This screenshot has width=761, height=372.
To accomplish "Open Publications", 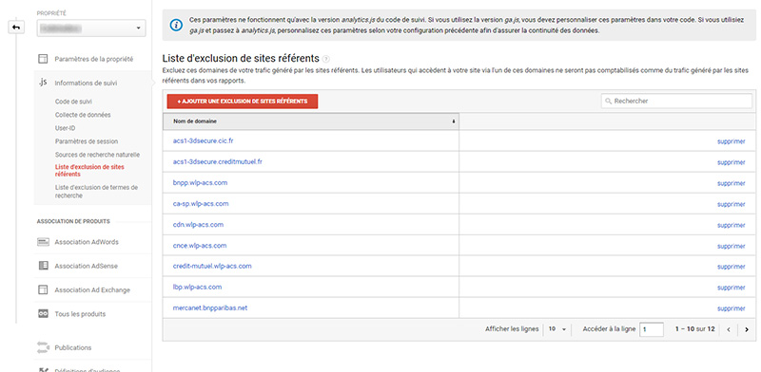I will [x=73, y=347].
